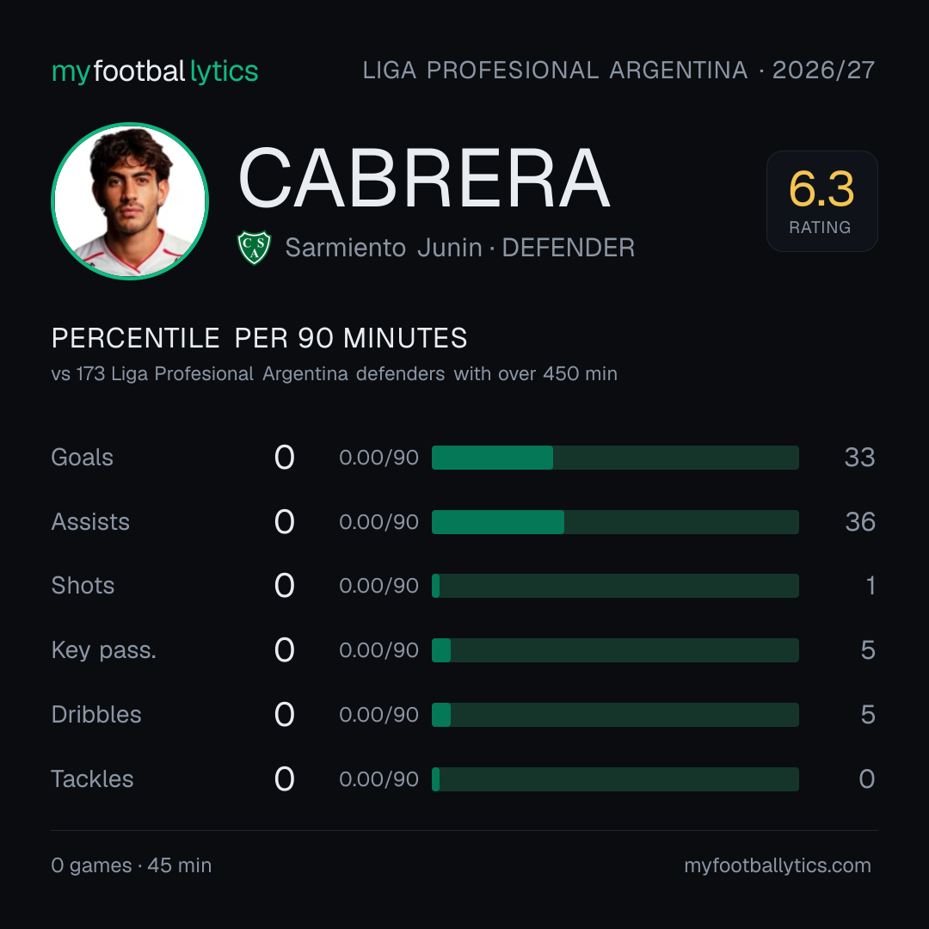Screen dimensions: 929x929
Task: Click the Key pass. percentile bar
Action: 615,650
